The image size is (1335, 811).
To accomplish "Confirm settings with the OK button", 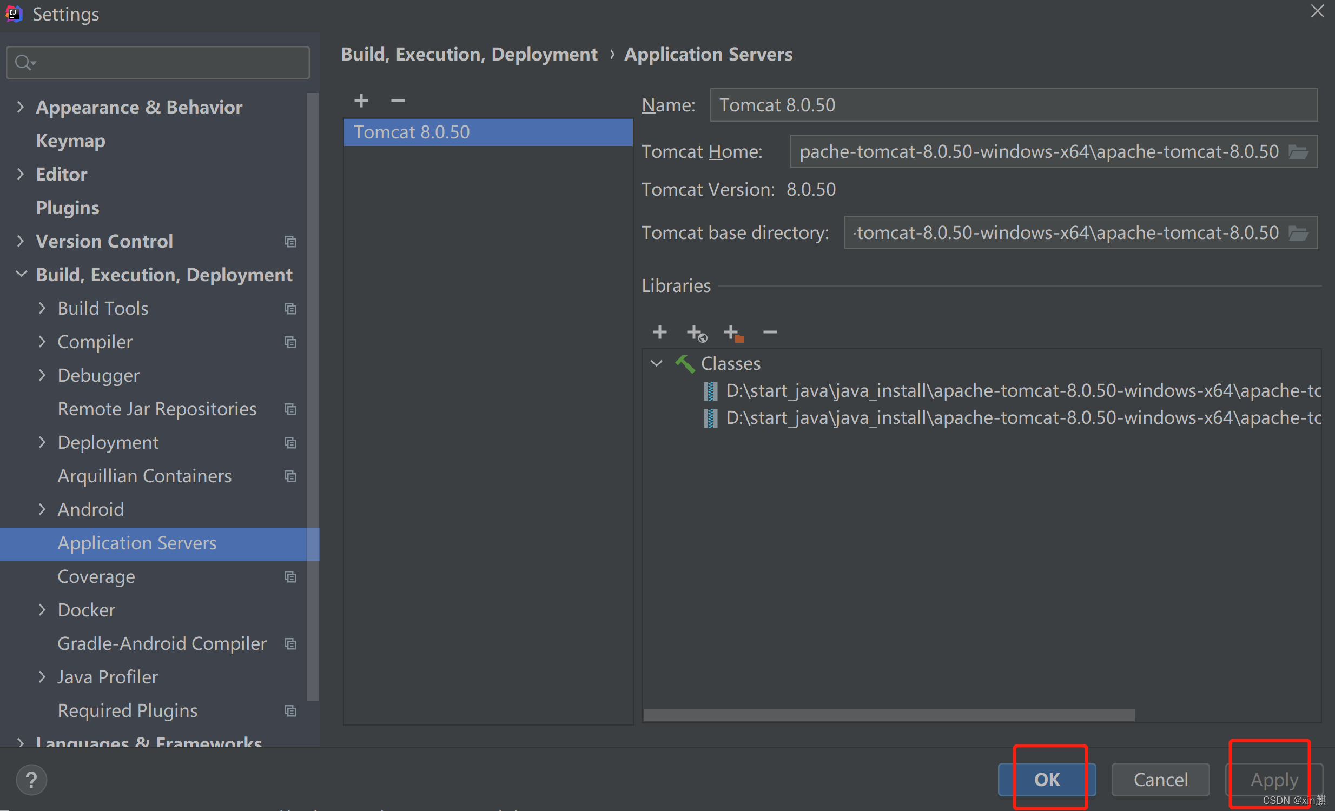I will pos(1047,780).
